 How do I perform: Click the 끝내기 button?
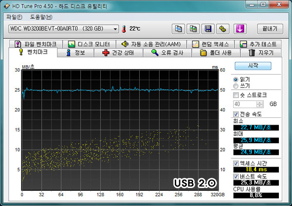(x=269, y=29)
